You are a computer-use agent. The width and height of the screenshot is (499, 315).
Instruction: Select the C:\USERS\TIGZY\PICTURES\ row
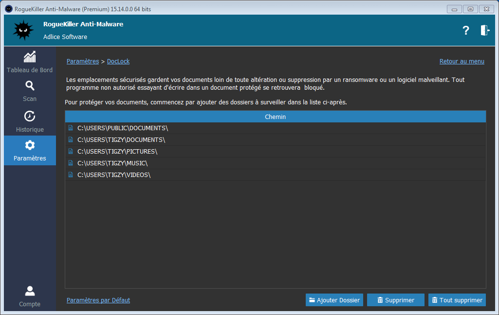tap(117, 152)
